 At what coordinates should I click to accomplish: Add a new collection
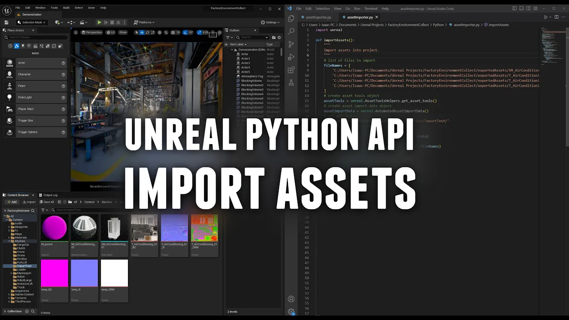click(x=27, y=311)
